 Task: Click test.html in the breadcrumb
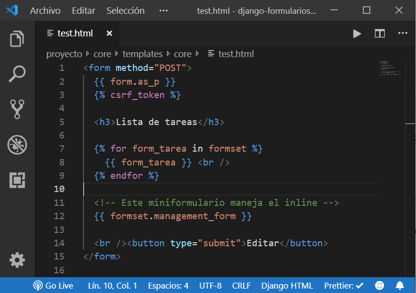236,54
